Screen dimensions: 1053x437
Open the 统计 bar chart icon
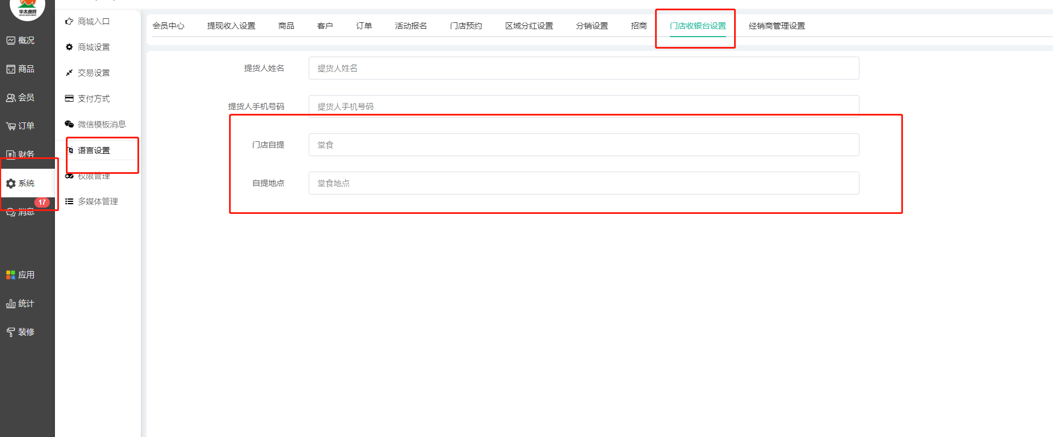(x=11, y=304)
